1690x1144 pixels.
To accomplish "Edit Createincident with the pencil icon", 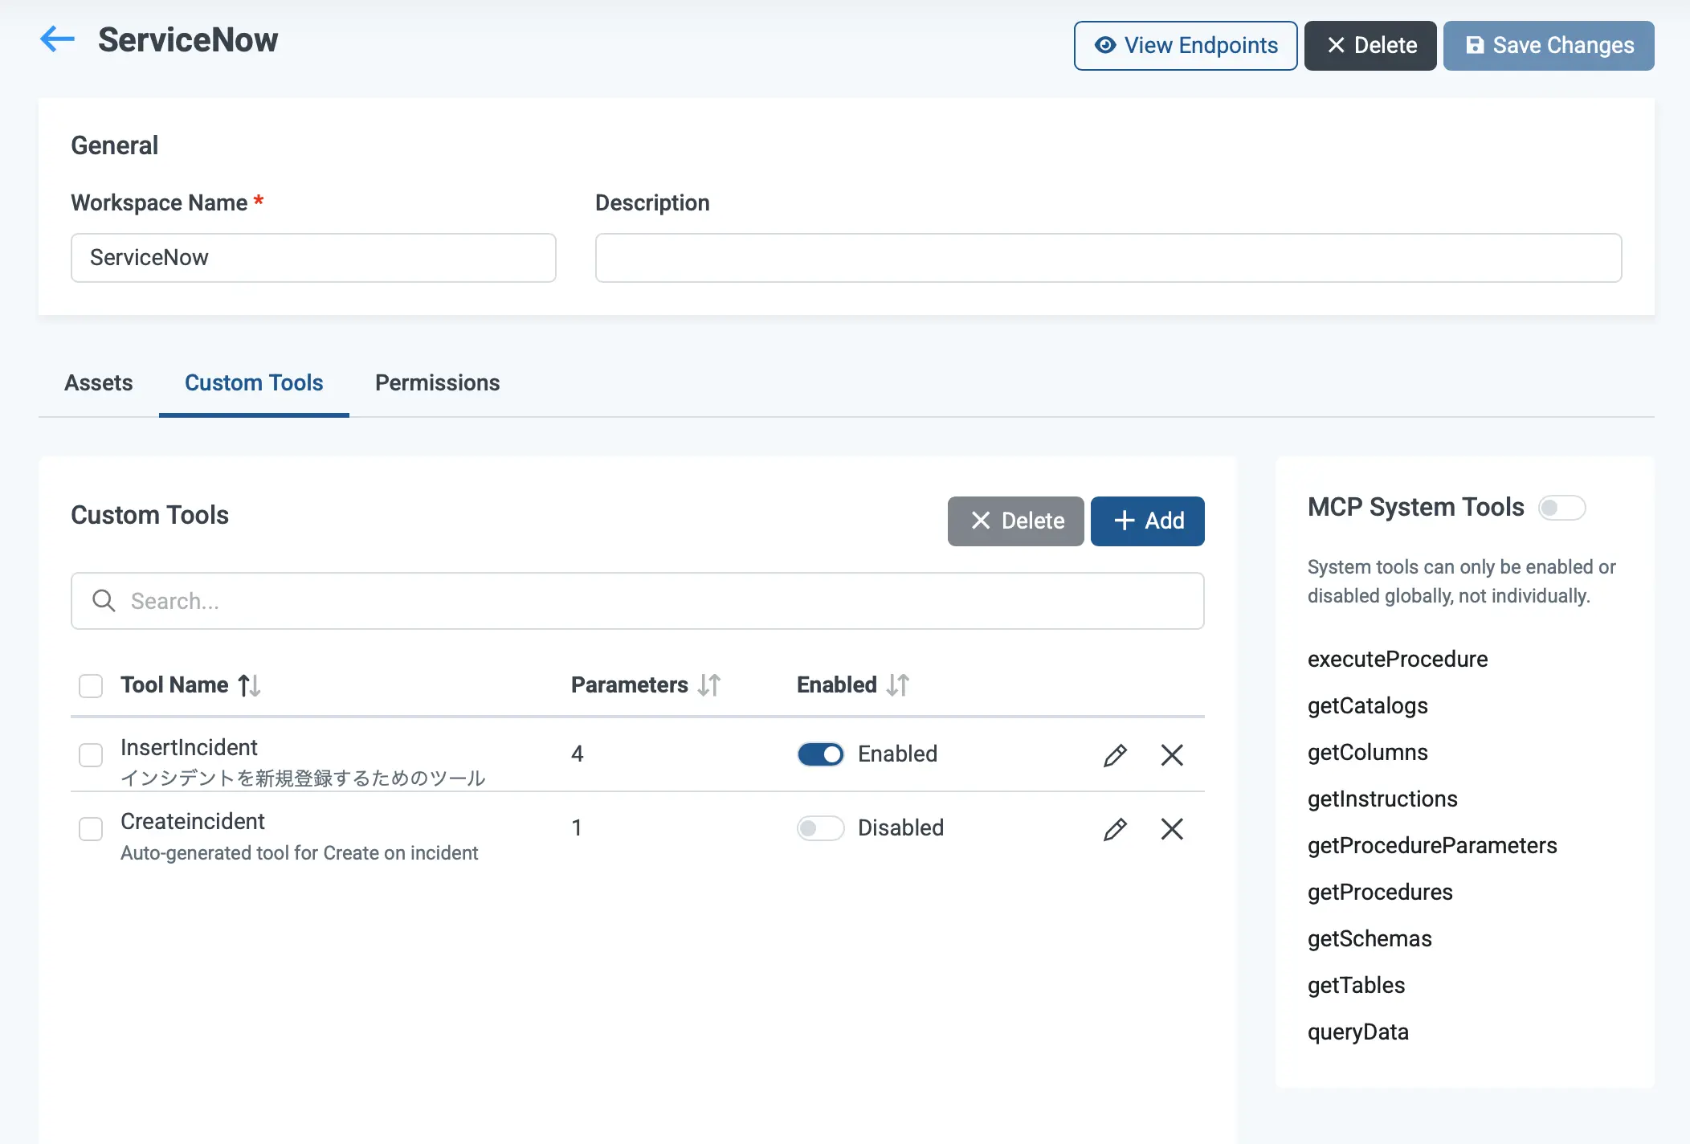I will pyautogui.click(x=1115, y=829).
